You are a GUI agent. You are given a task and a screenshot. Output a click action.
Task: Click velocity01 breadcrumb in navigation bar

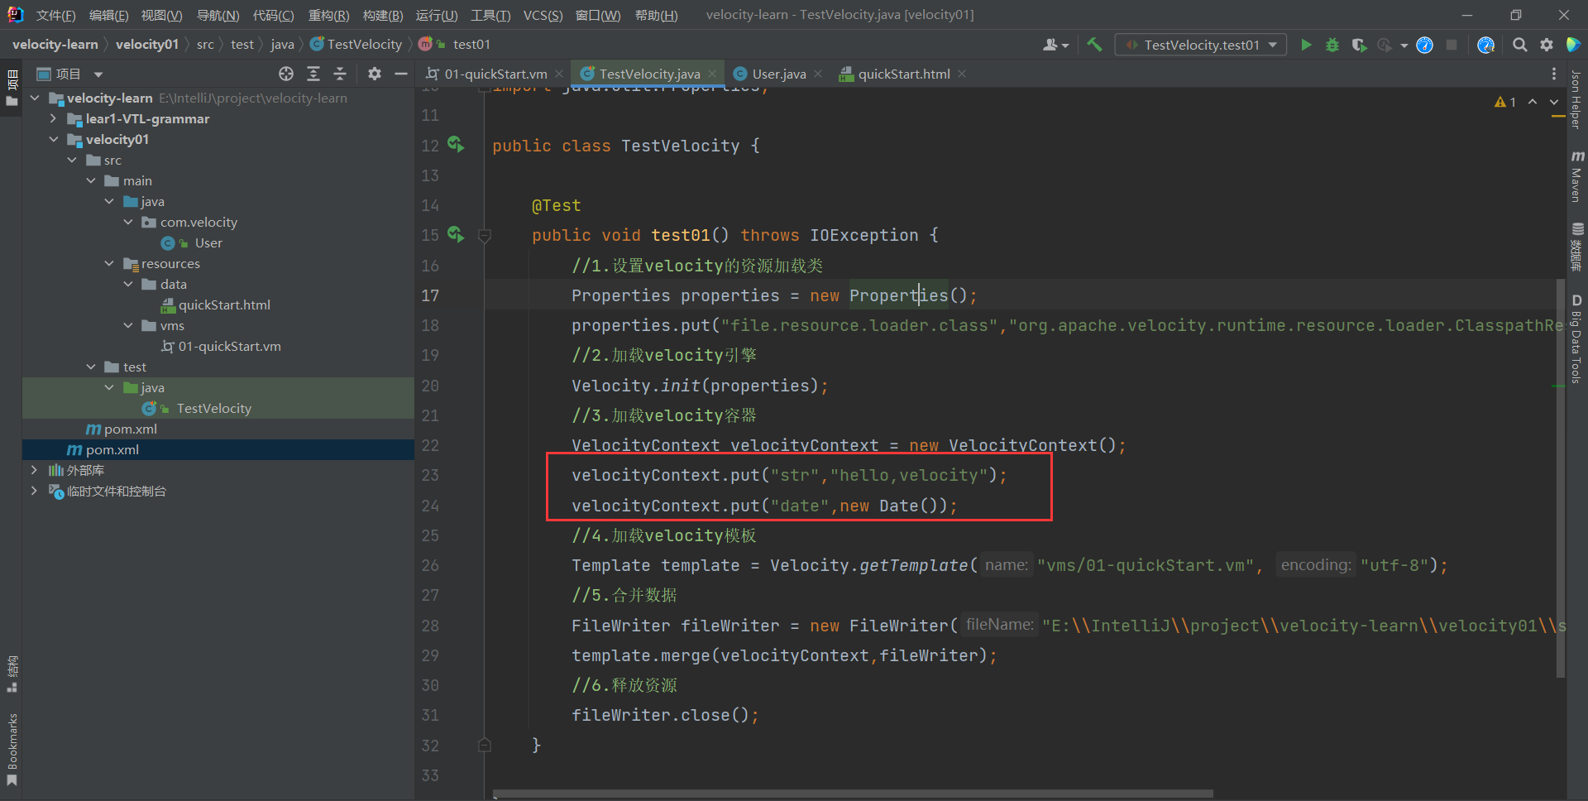click(x=147, y=45)
